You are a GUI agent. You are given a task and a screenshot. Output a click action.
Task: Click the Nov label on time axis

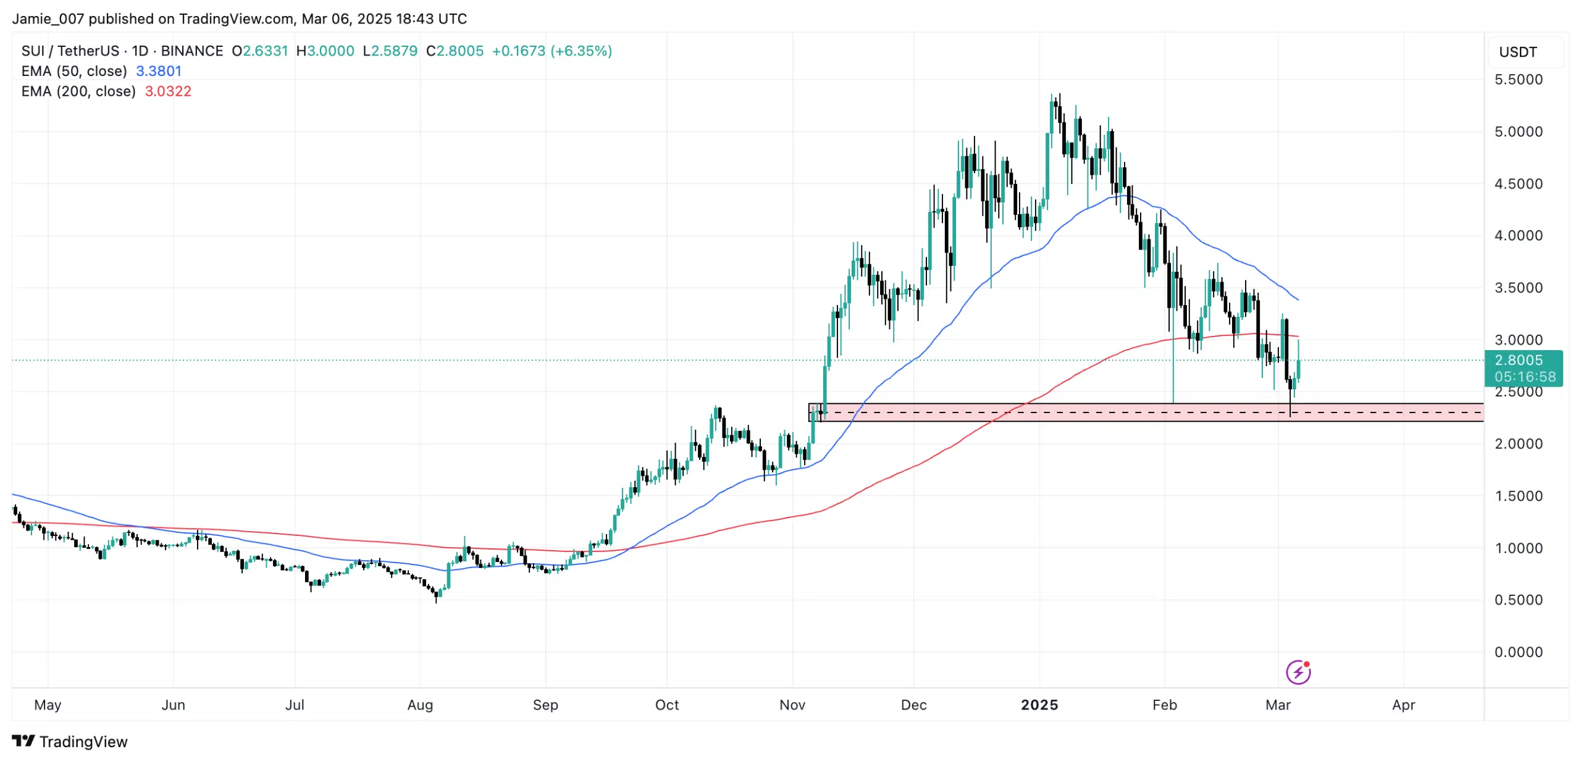click(x=792, y=705)
